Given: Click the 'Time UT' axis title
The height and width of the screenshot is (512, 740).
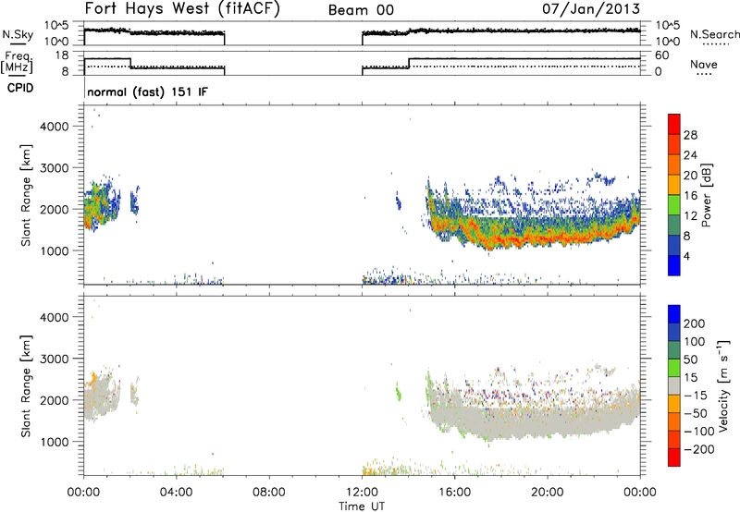Looking at the screenshot, I should [362, 506].
